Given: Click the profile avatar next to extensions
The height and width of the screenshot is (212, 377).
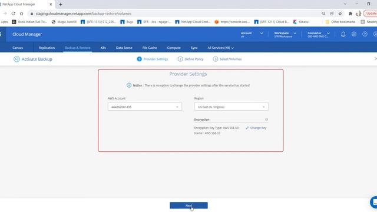Looking at the screenshot, I should coord(359,14).
